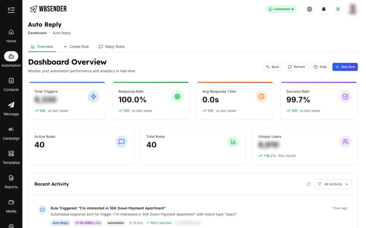Open the All Activity filter dropdown
This screenshot has width=366, height=228.
333,184
